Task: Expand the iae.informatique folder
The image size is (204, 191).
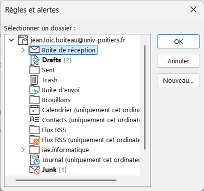Action: click(23, 150)
